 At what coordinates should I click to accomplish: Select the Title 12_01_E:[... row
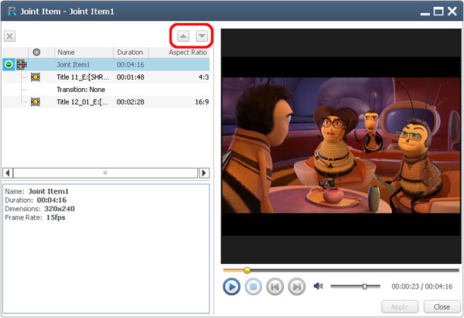(106, 102)
